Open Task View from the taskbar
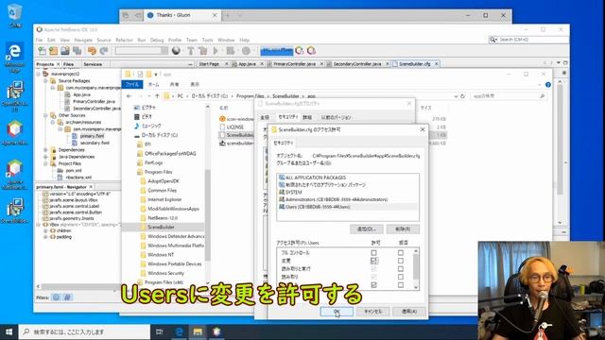The height and width of the screenshot is (340, 605). (x=160, y=331)
